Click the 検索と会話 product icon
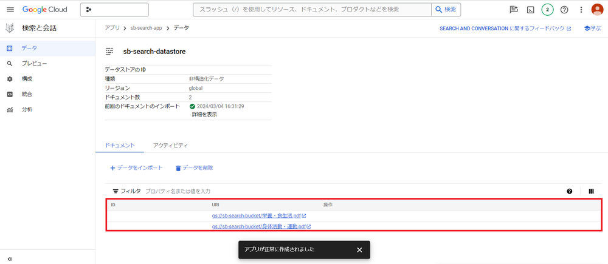 click(10, 28)
